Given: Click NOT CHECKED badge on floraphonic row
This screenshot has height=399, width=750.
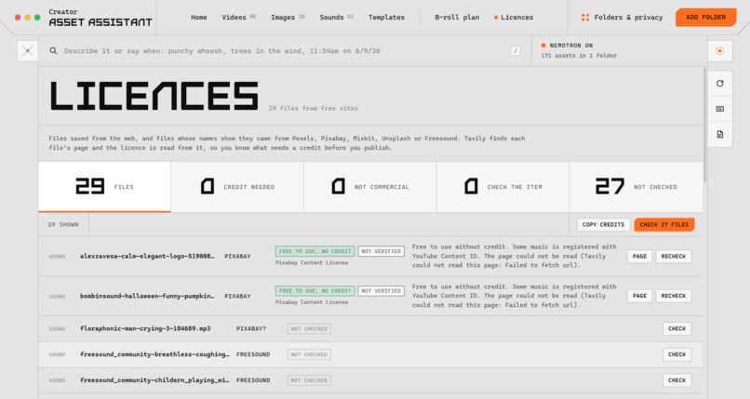Looking at the screenshot, I should point(309,328).
